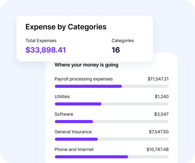Click the $11,547.21 payroll amount
The image size is (195, 163).
pyautogui.click(x=158, y=79)
